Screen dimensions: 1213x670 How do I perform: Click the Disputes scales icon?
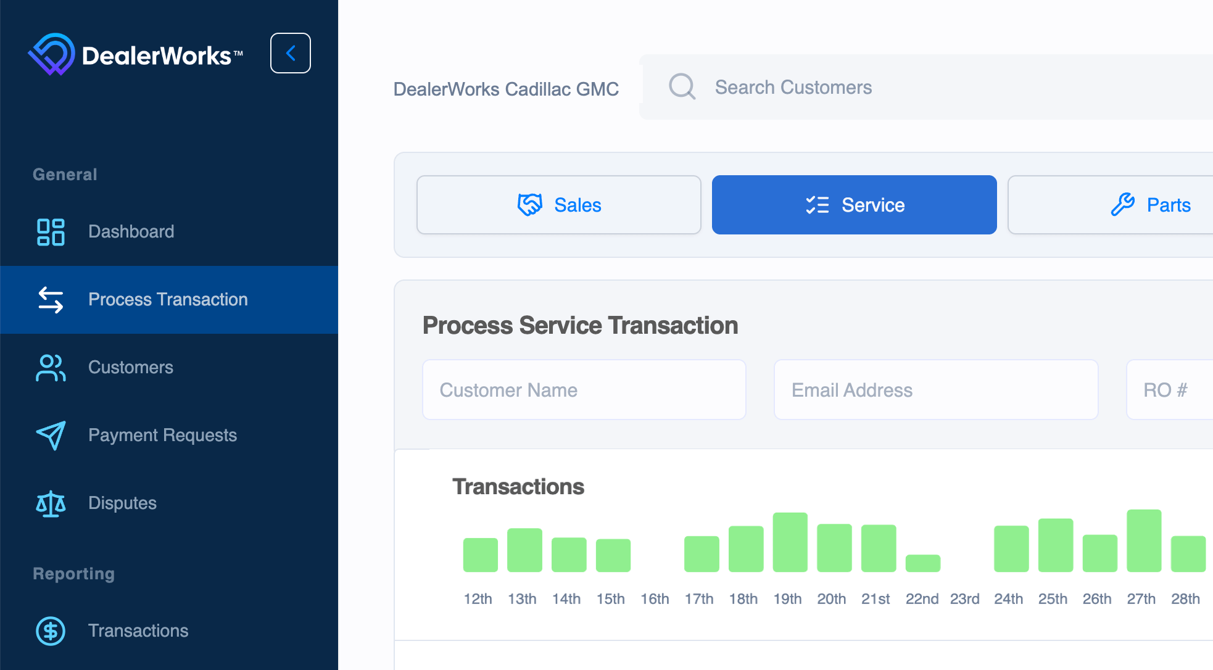pyautogui.click(x=51, y=503)
